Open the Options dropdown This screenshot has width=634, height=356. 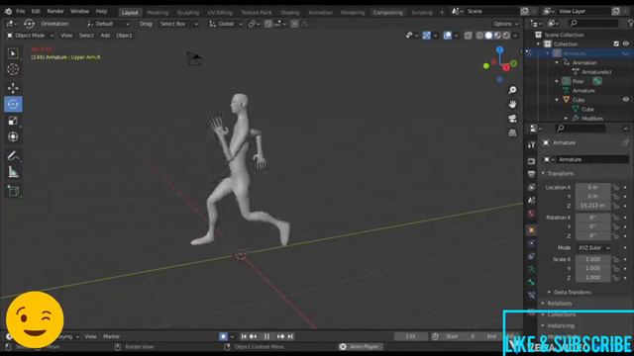505,24
